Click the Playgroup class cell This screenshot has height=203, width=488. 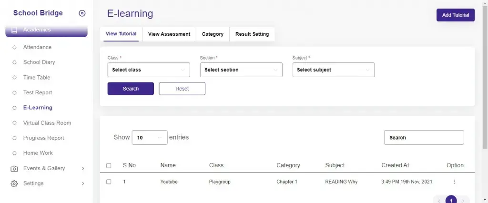point(220,182)
